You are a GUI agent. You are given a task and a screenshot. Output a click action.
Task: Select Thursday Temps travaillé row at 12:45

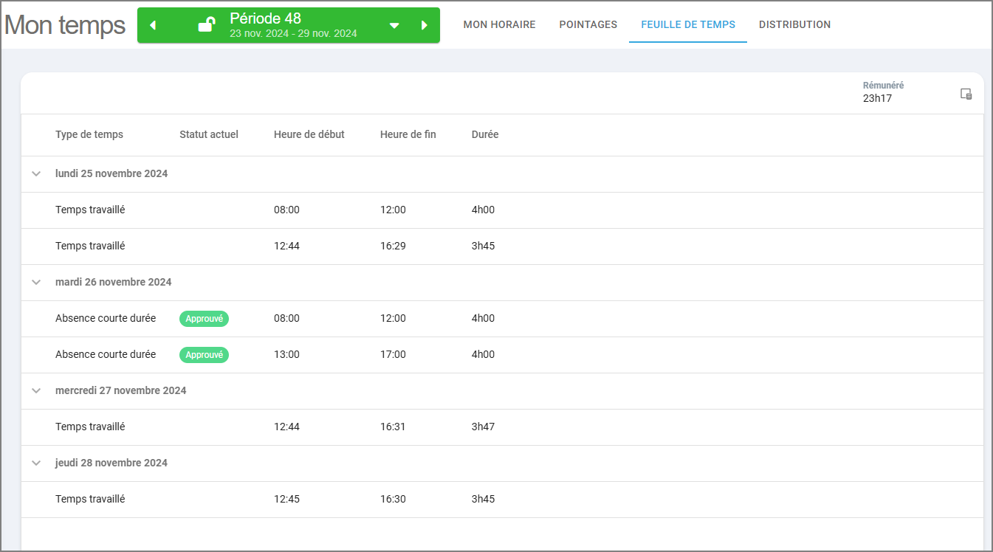pos(502,500)
